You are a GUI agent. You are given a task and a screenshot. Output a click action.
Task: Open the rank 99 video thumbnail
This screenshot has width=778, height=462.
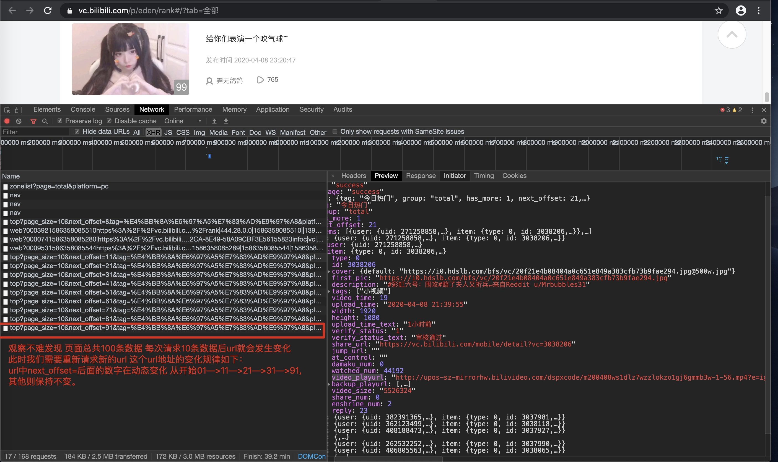pyautogui.click(x=130, y=59)
